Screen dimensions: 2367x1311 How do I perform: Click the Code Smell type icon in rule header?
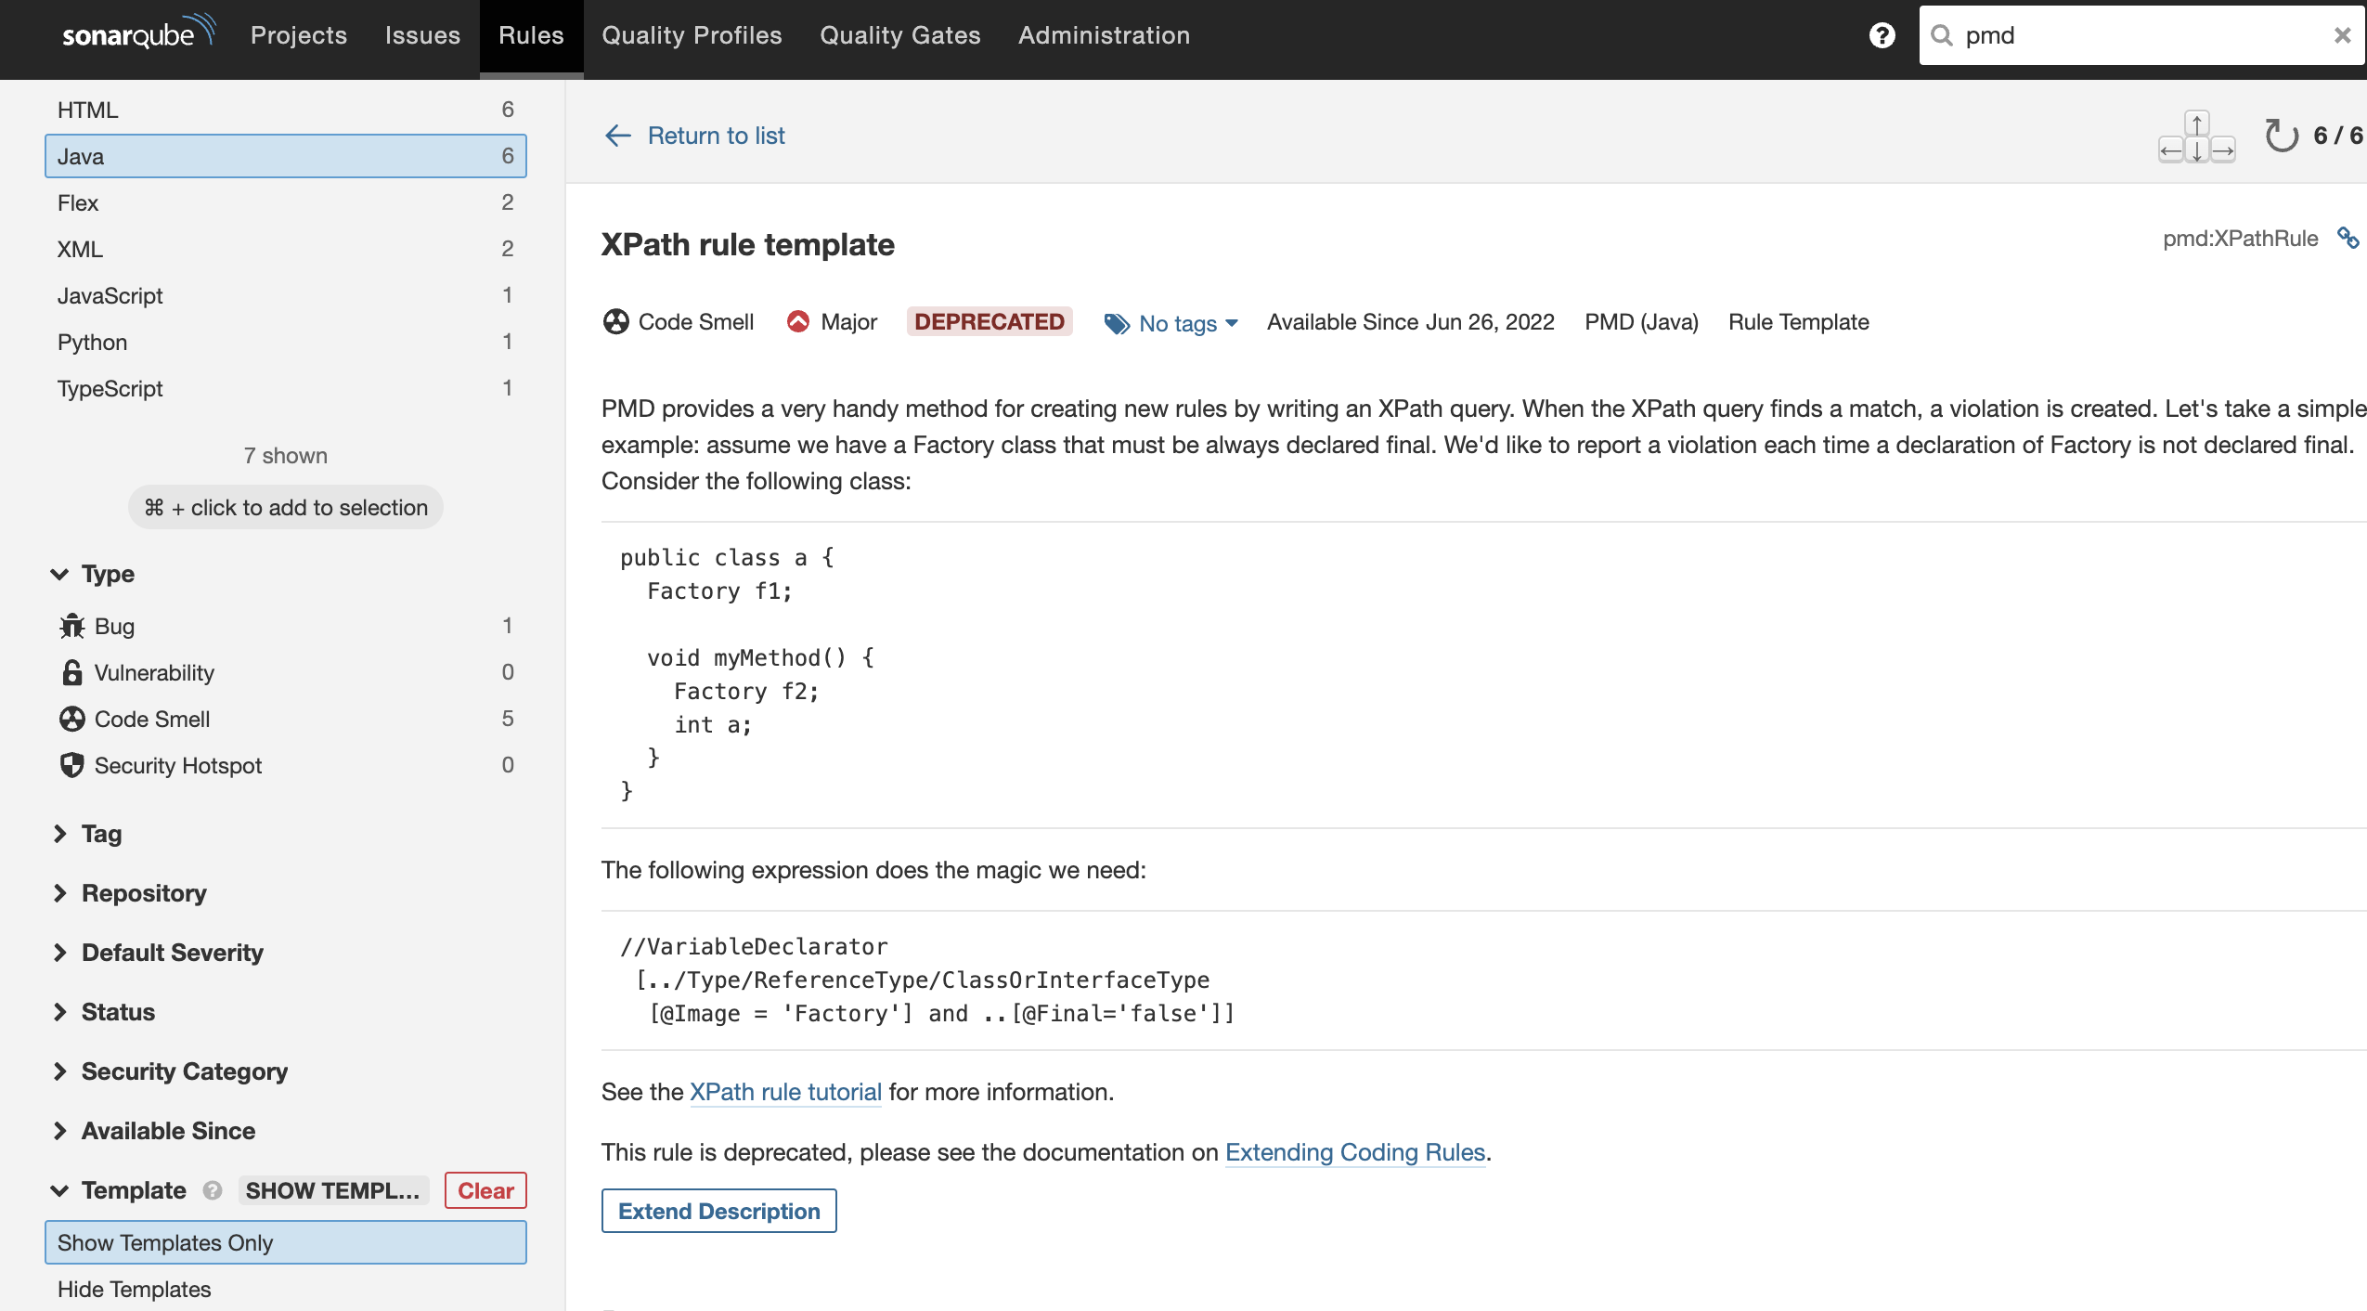point(615,321)
